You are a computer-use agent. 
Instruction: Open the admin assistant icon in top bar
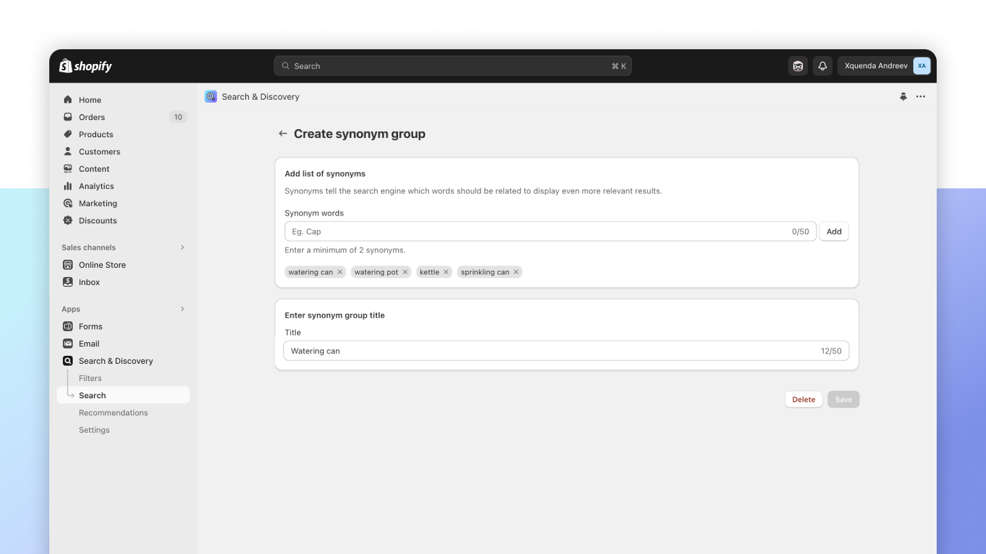798,65
